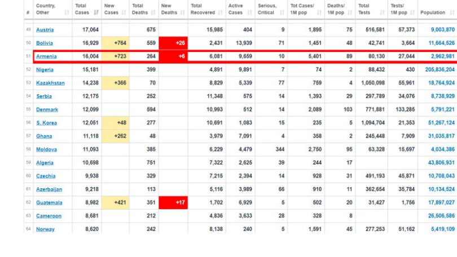Open the Ghana country link

[x=44, y=136]
